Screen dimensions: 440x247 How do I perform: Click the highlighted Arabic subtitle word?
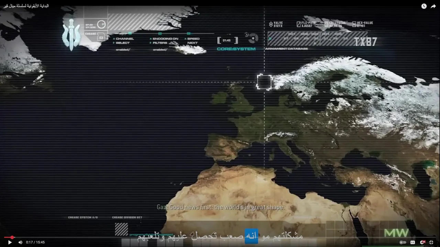[x=251, y=236]
